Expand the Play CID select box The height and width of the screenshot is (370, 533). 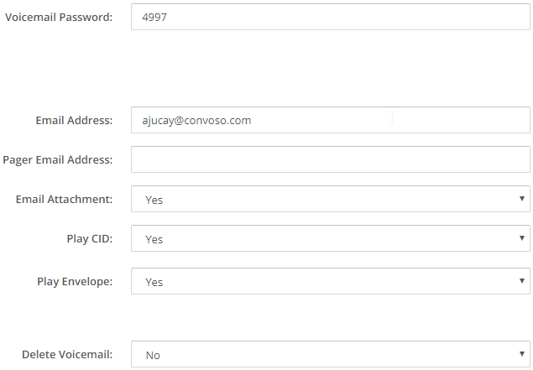coord(327,239)
